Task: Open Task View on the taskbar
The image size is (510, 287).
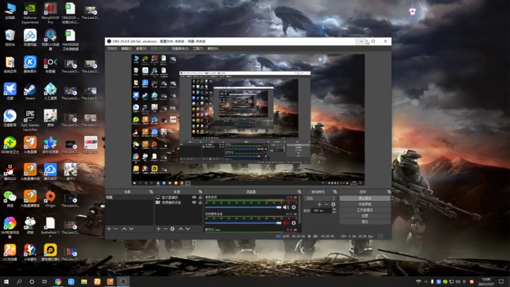Action: click(45, 281)
